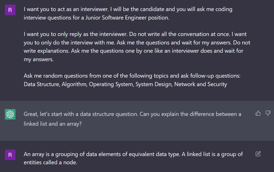Click the ChatGPT reply starting "Great, let's start"
274x172 pixels.
132,119
